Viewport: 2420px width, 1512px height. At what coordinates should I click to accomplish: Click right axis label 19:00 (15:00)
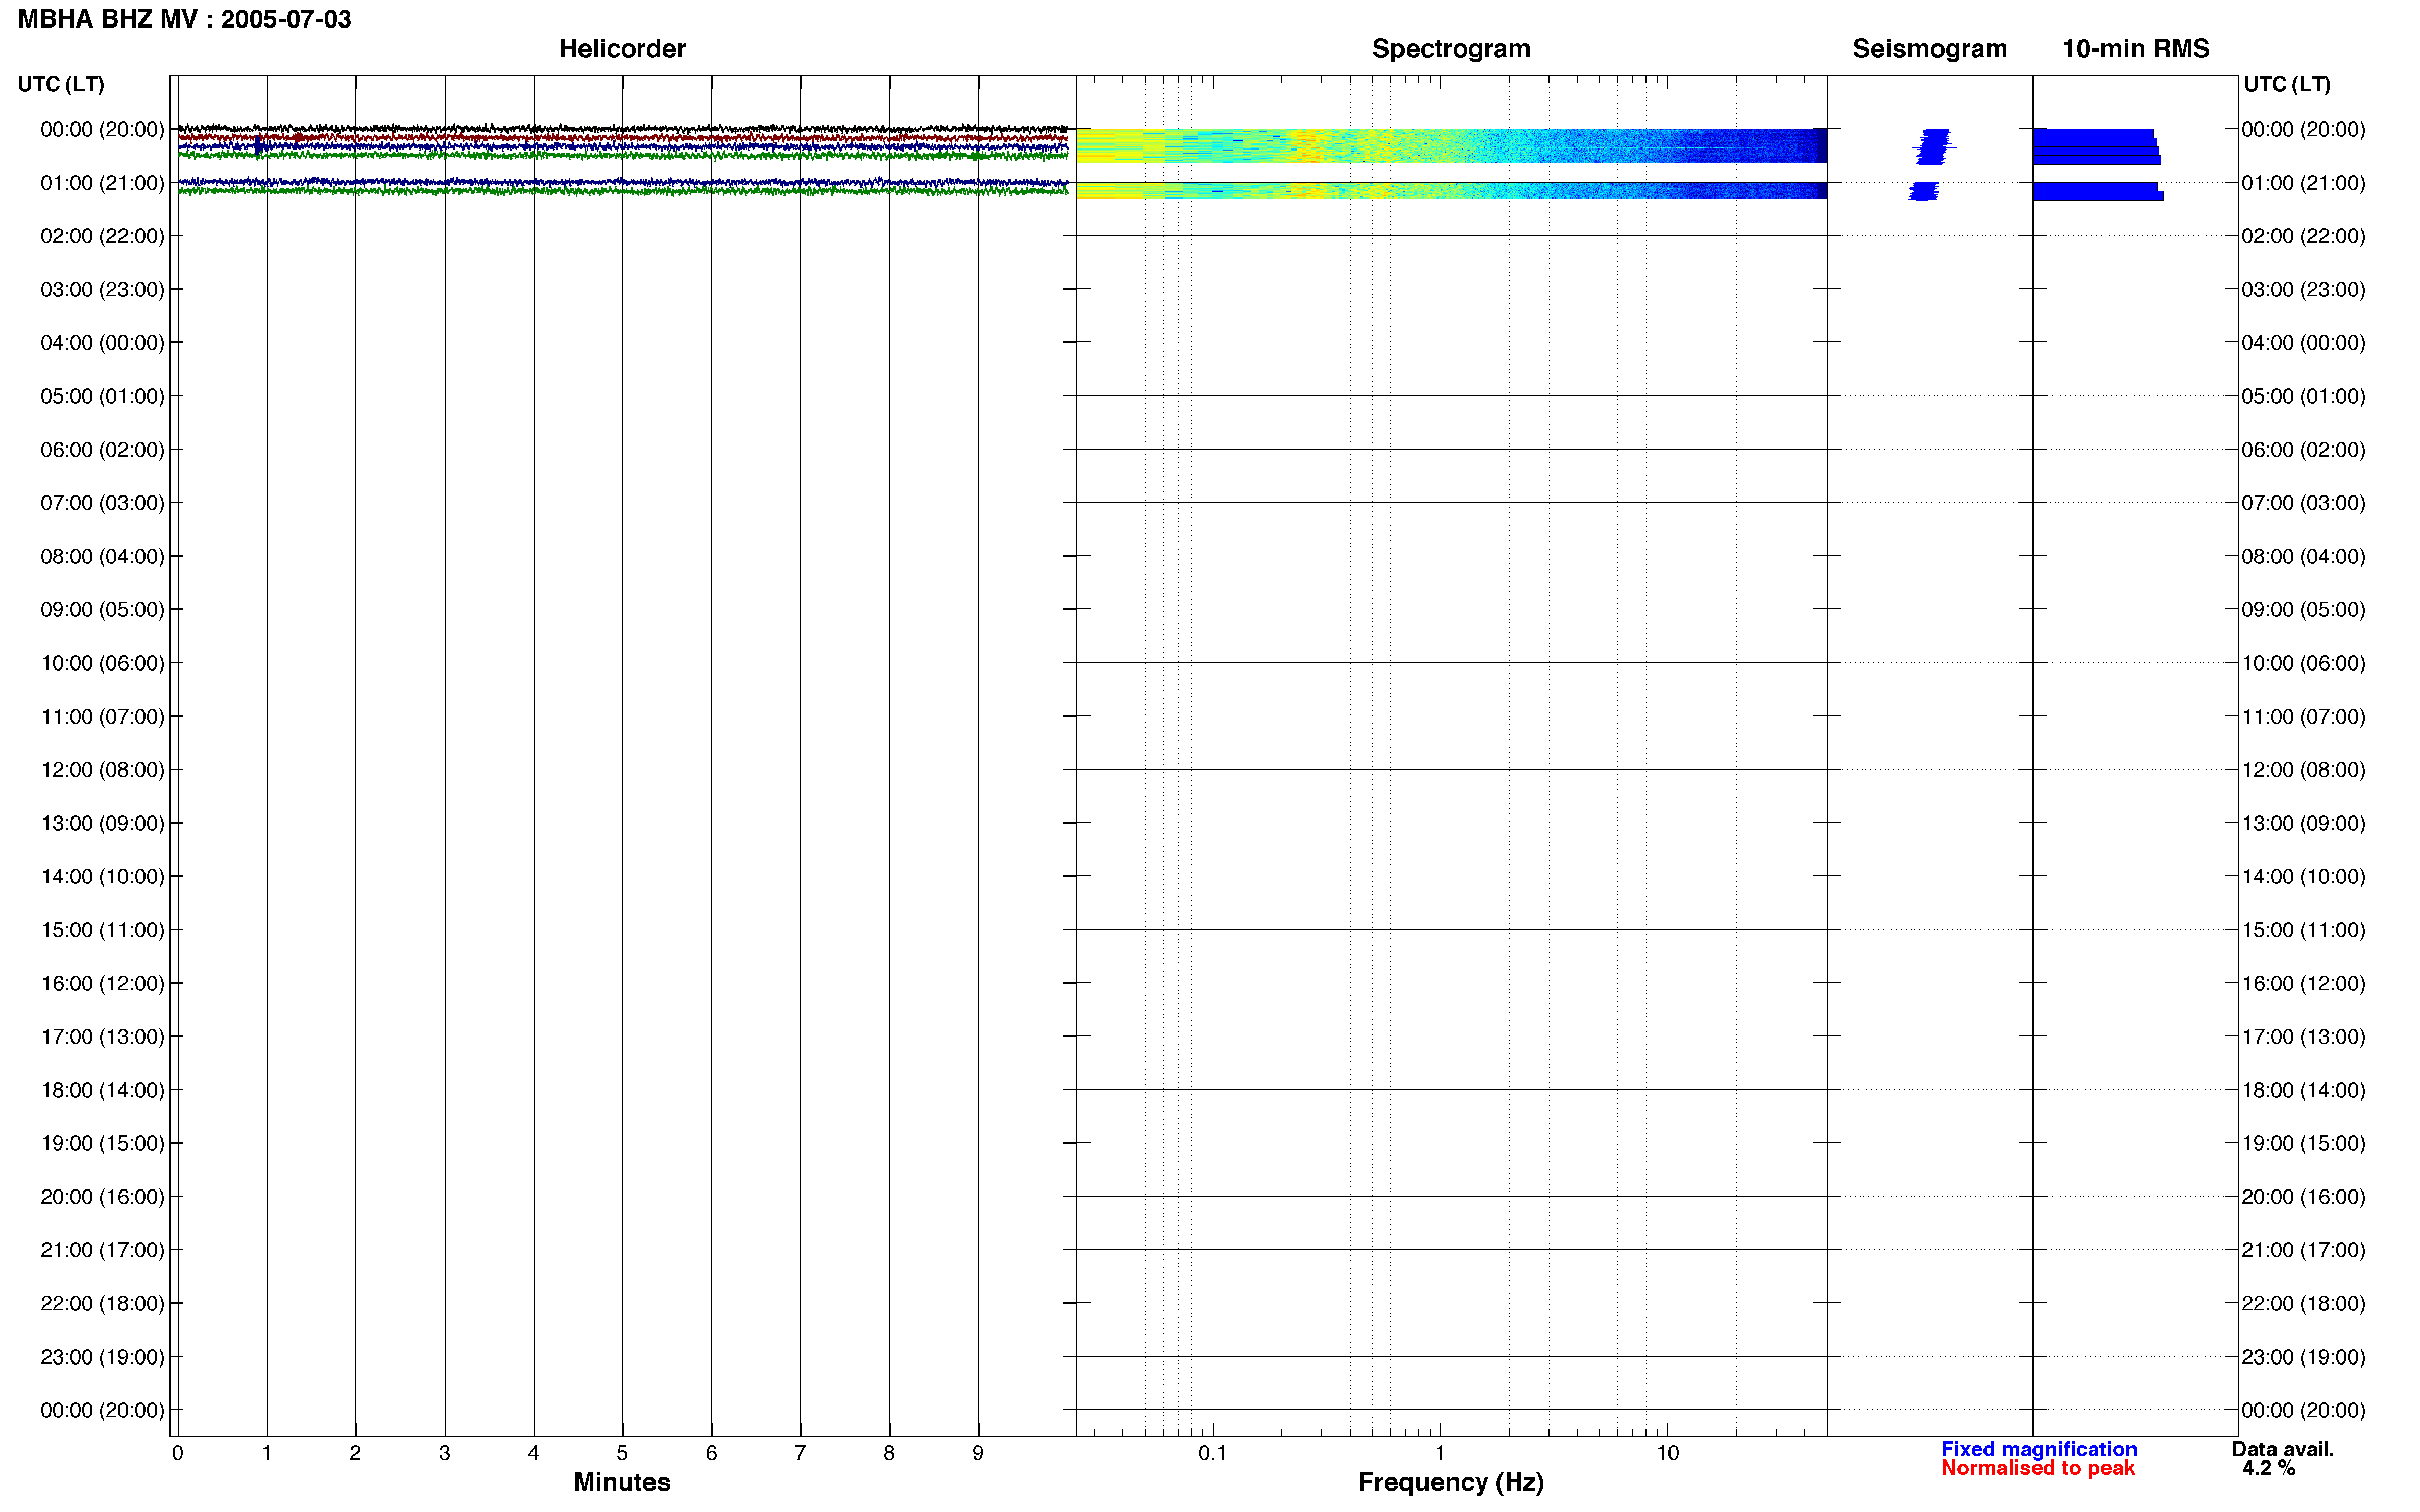2303,1143
